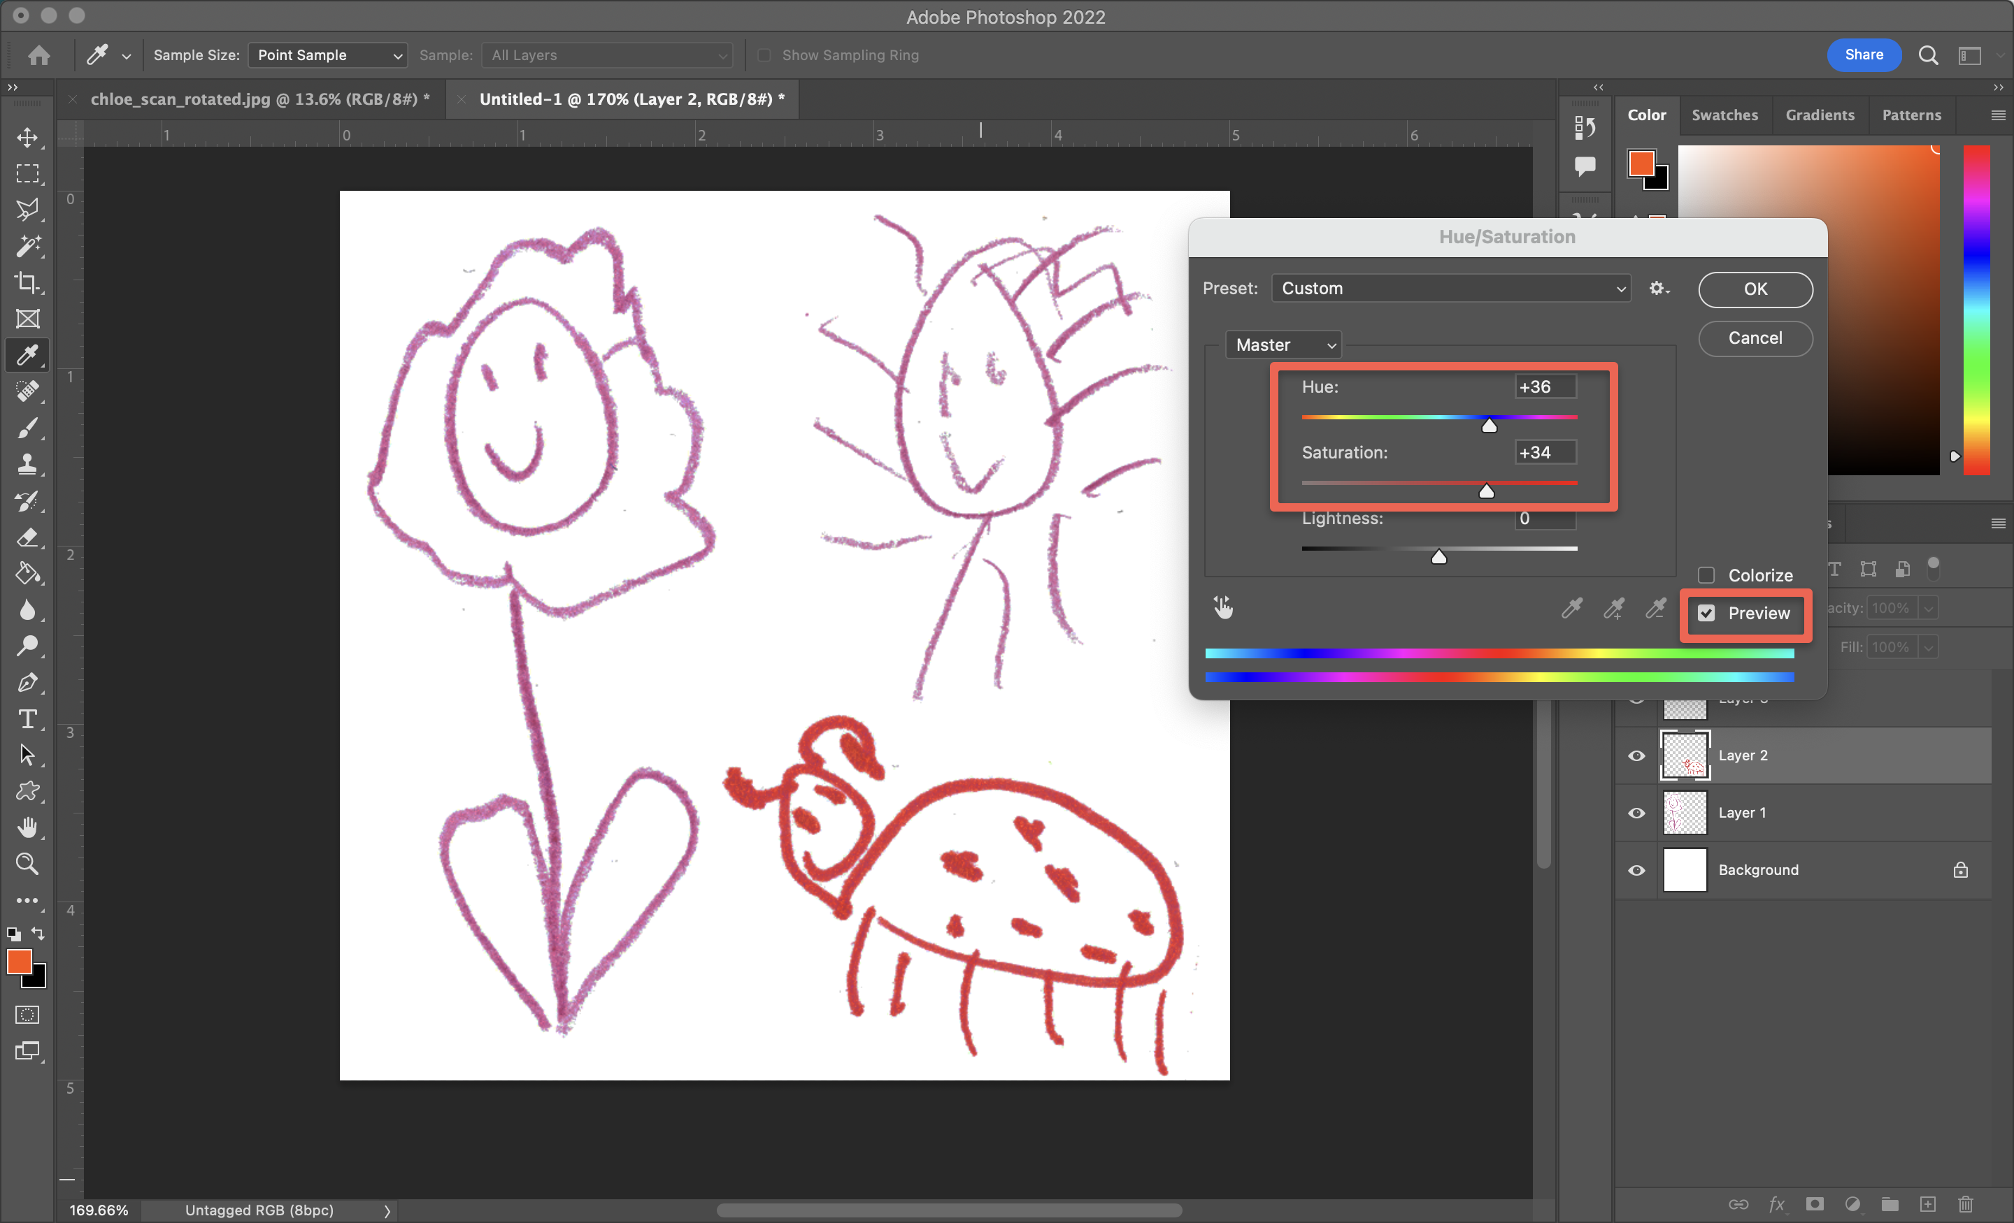The image size is (2014, 1223).
Task: Click the OK button to apply adjustments
Action: pos(1755,289)
